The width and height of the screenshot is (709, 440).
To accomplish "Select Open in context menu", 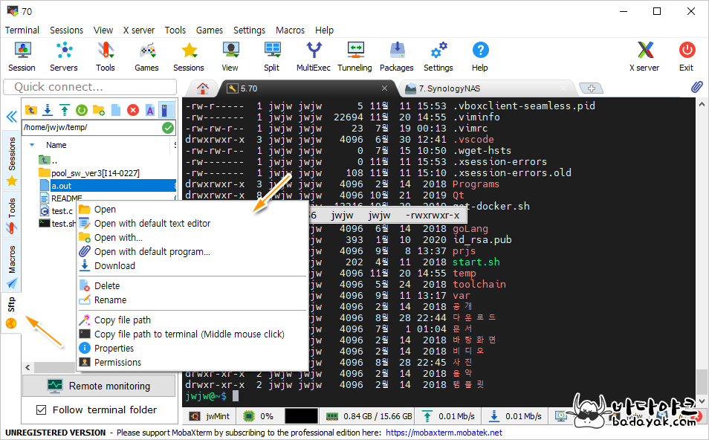I will click(192, 210).
